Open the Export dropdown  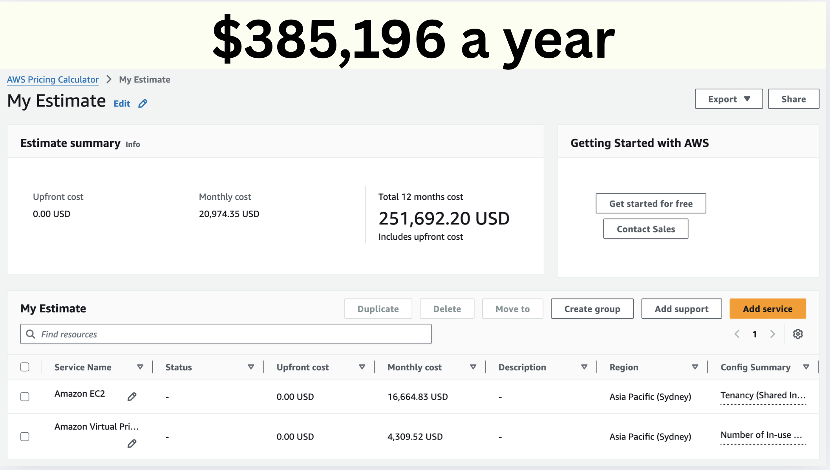[x=728, y=99]
